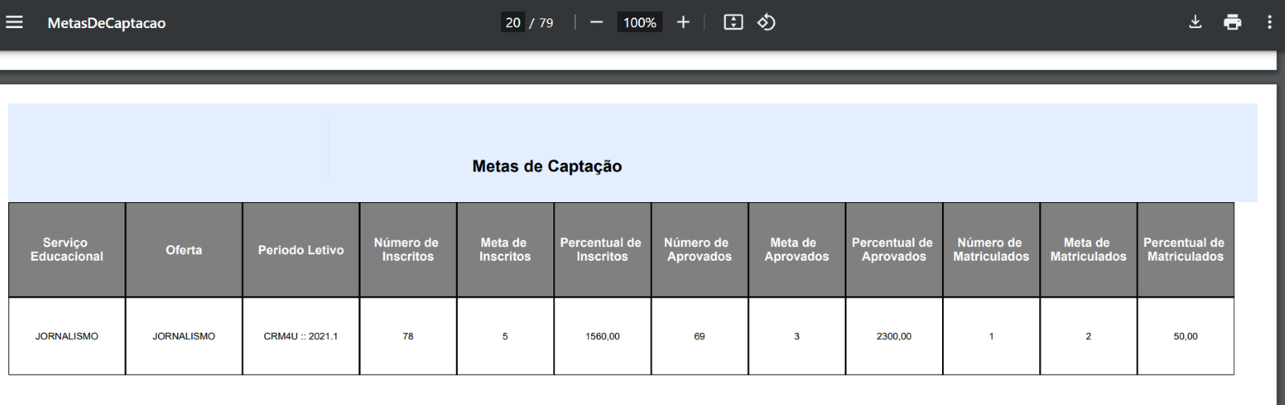Viewport: 1285px width, 405px height.
Task: Click the value 3 in Meta de Aprovados
Action: click(x=797, y=336)
